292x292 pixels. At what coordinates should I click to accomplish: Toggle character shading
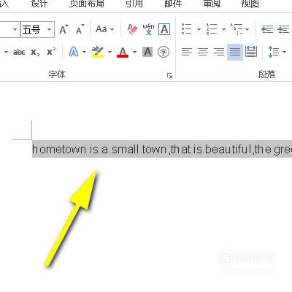tap(147, 52)
